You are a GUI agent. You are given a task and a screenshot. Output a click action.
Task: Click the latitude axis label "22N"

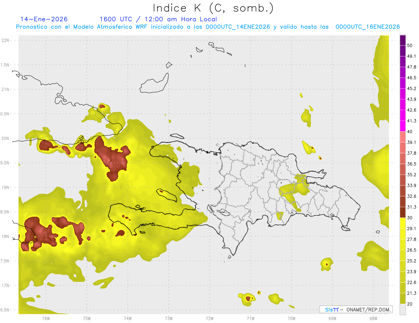tap(5, 40)
